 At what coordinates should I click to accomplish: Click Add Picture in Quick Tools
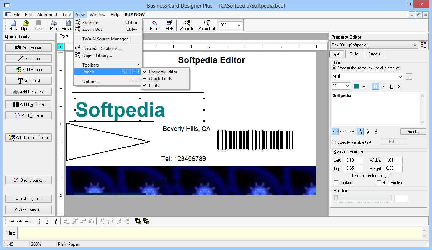[29, 48]
